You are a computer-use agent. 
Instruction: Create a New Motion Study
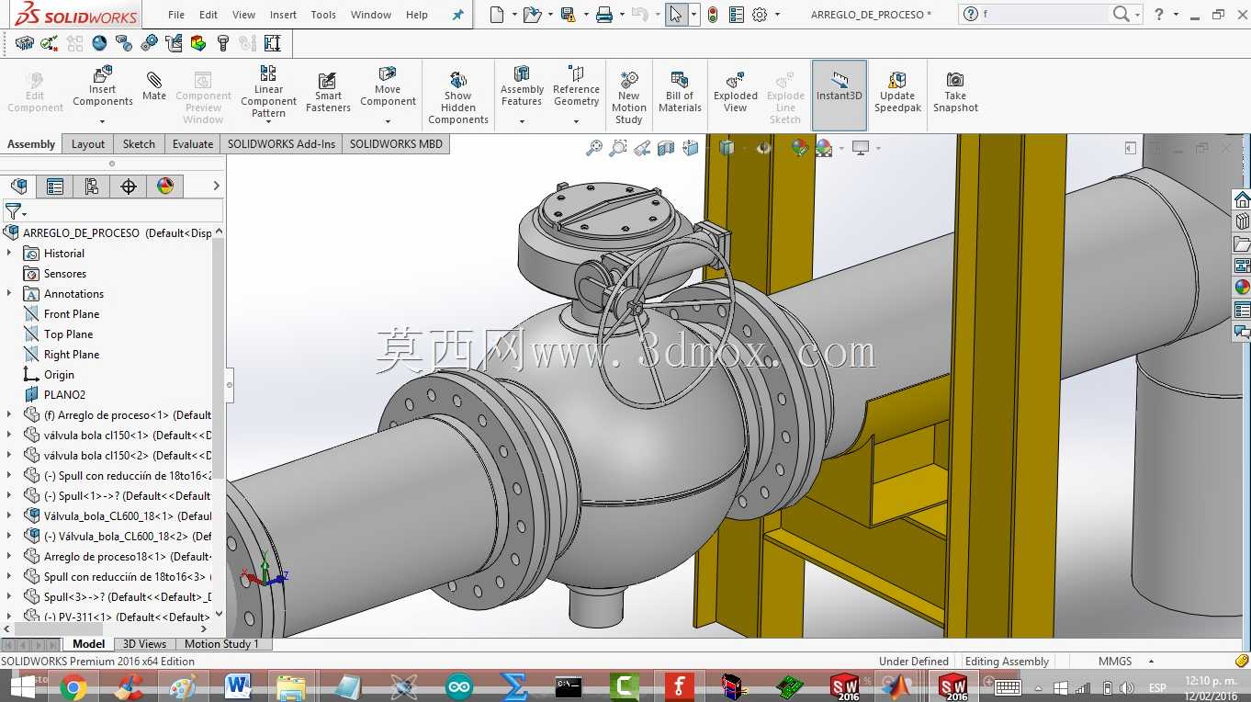tap(629, 96)
